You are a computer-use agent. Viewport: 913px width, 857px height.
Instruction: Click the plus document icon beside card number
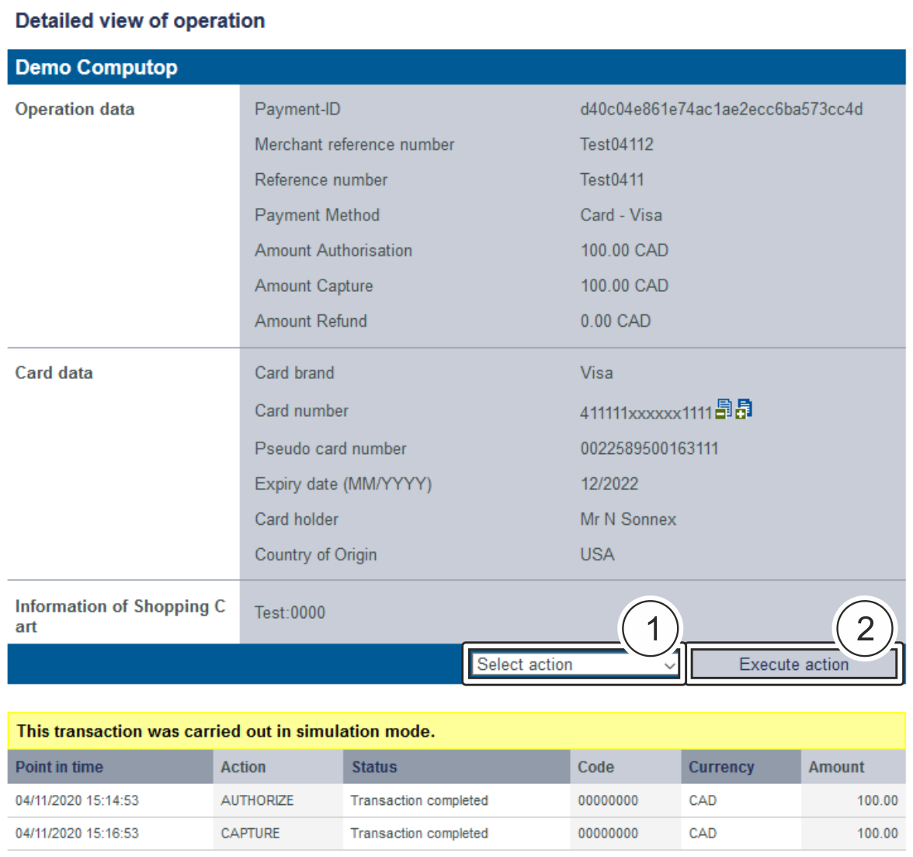click(x=744, y=409)
